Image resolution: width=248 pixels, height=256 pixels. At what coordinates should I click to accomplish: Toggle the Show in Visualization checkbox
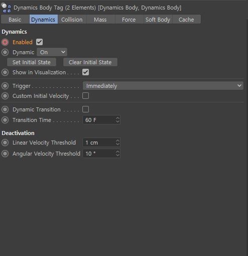85,72
